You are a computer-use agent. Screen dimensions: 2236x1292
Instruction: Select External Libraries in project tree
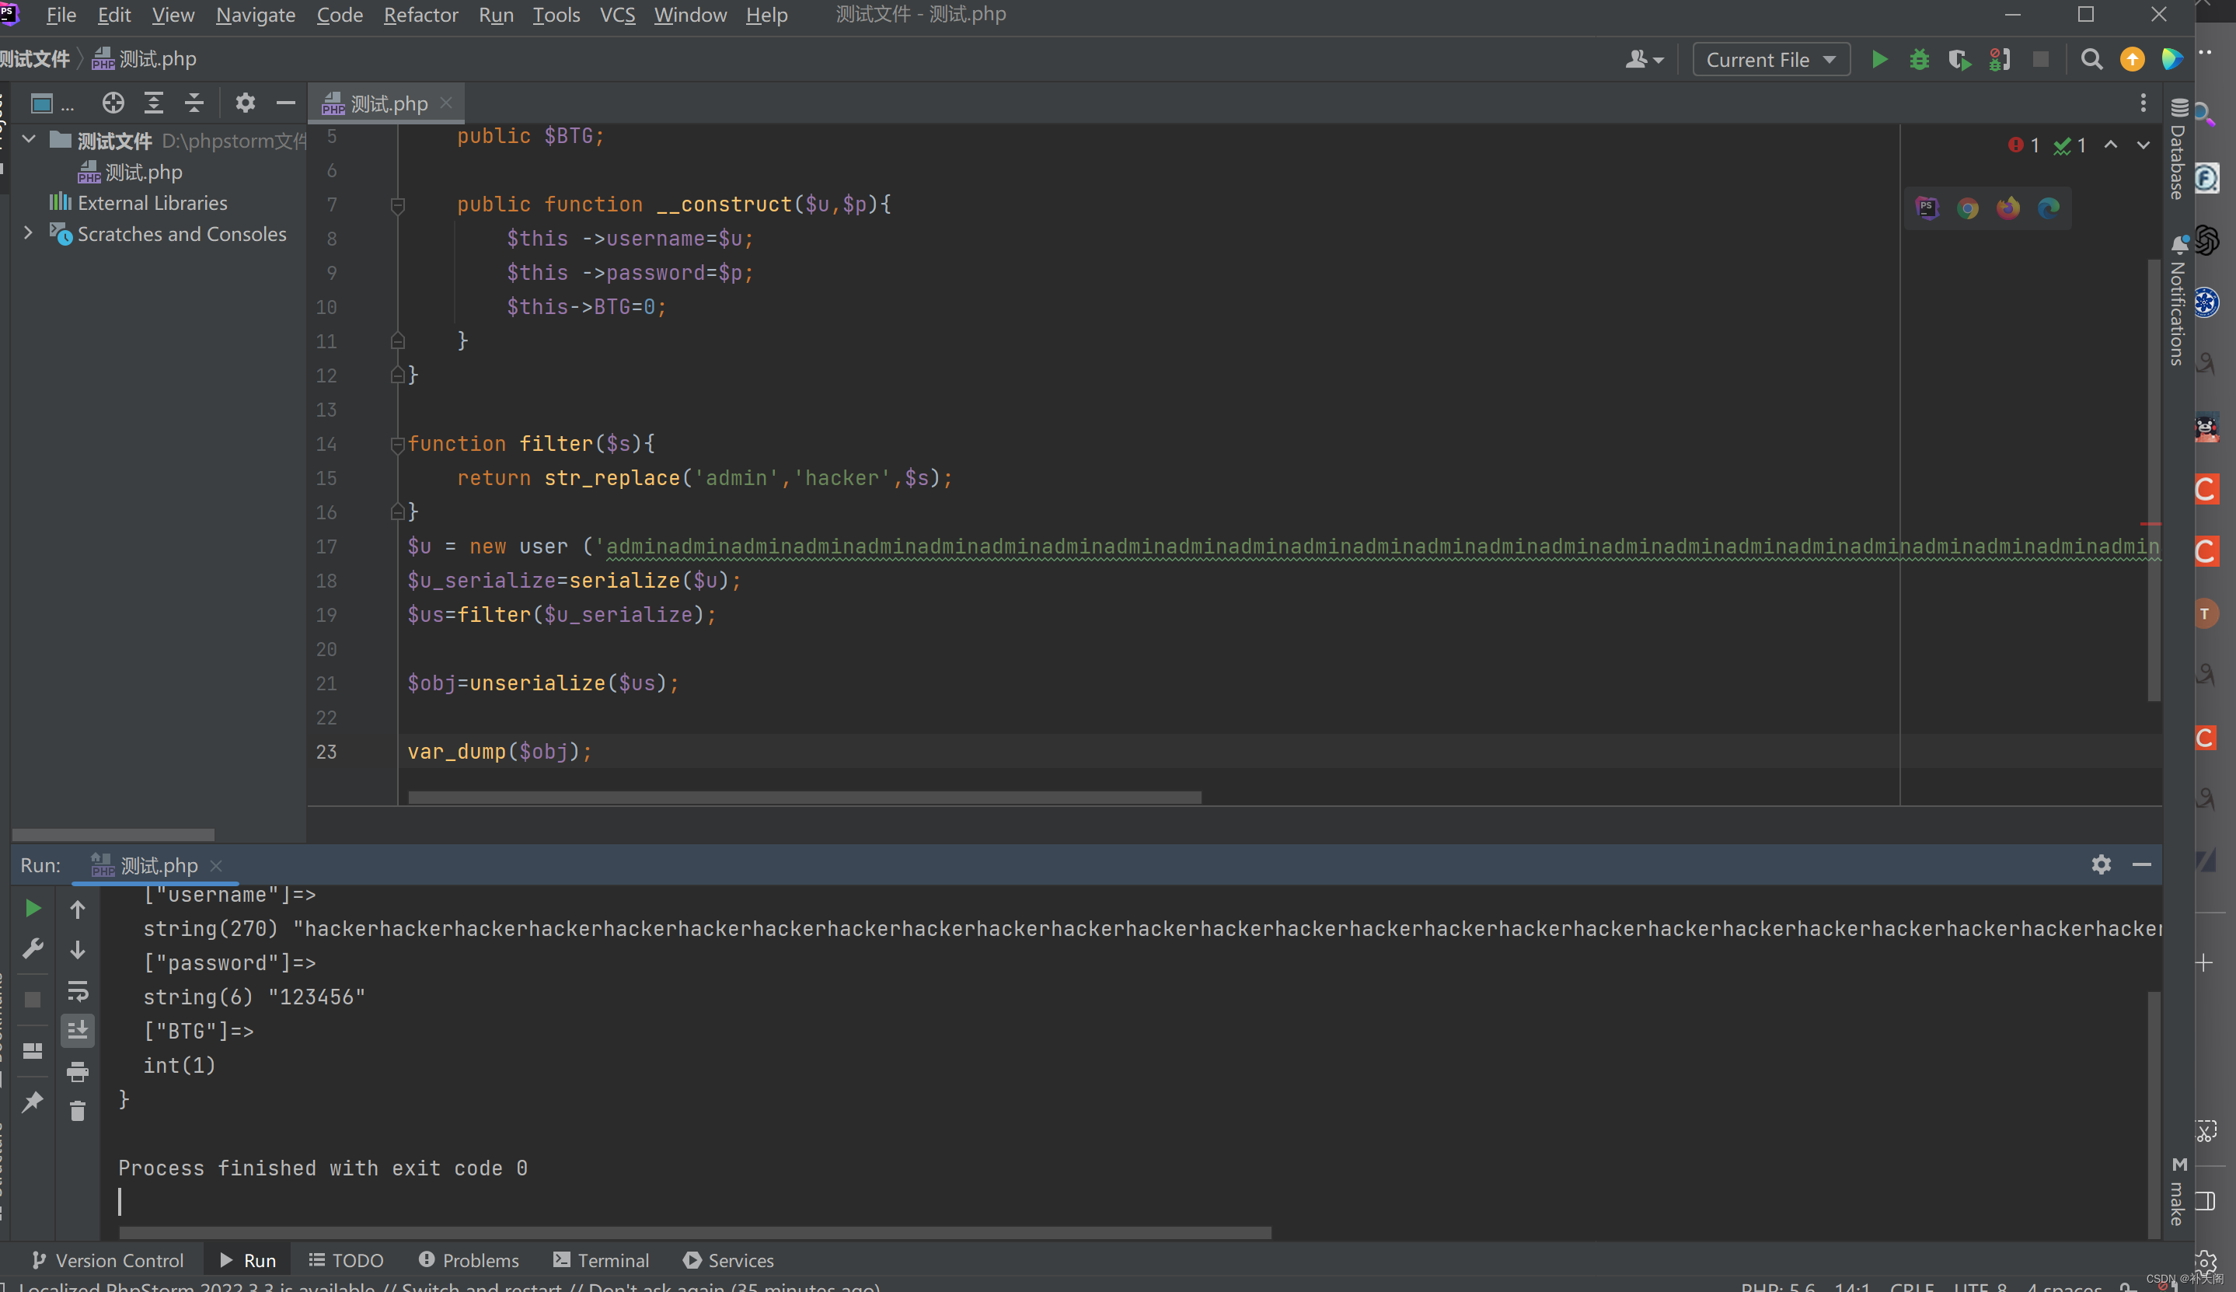[138, 203]
